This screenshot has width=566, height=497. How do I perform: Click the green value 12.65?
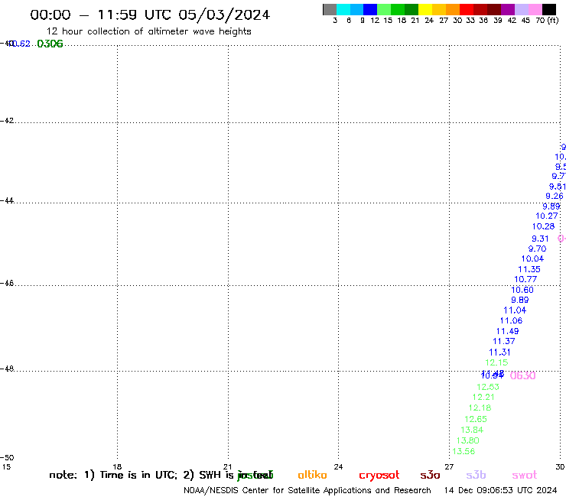(x=476, y=420)
